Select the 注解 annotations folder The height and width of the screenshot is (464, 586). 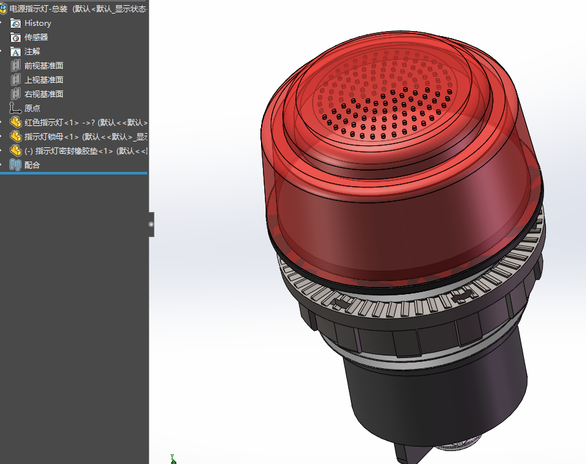coord(32,52)
